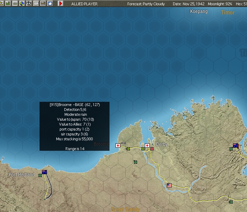Open the OP operations report icon
The width and height of the screenshot is (247, 212).
pos(36,3)
